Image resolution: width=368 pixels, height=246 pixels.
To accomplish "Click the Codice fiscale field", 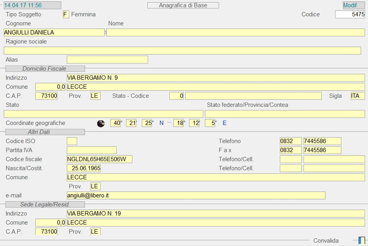I will 100,159.
